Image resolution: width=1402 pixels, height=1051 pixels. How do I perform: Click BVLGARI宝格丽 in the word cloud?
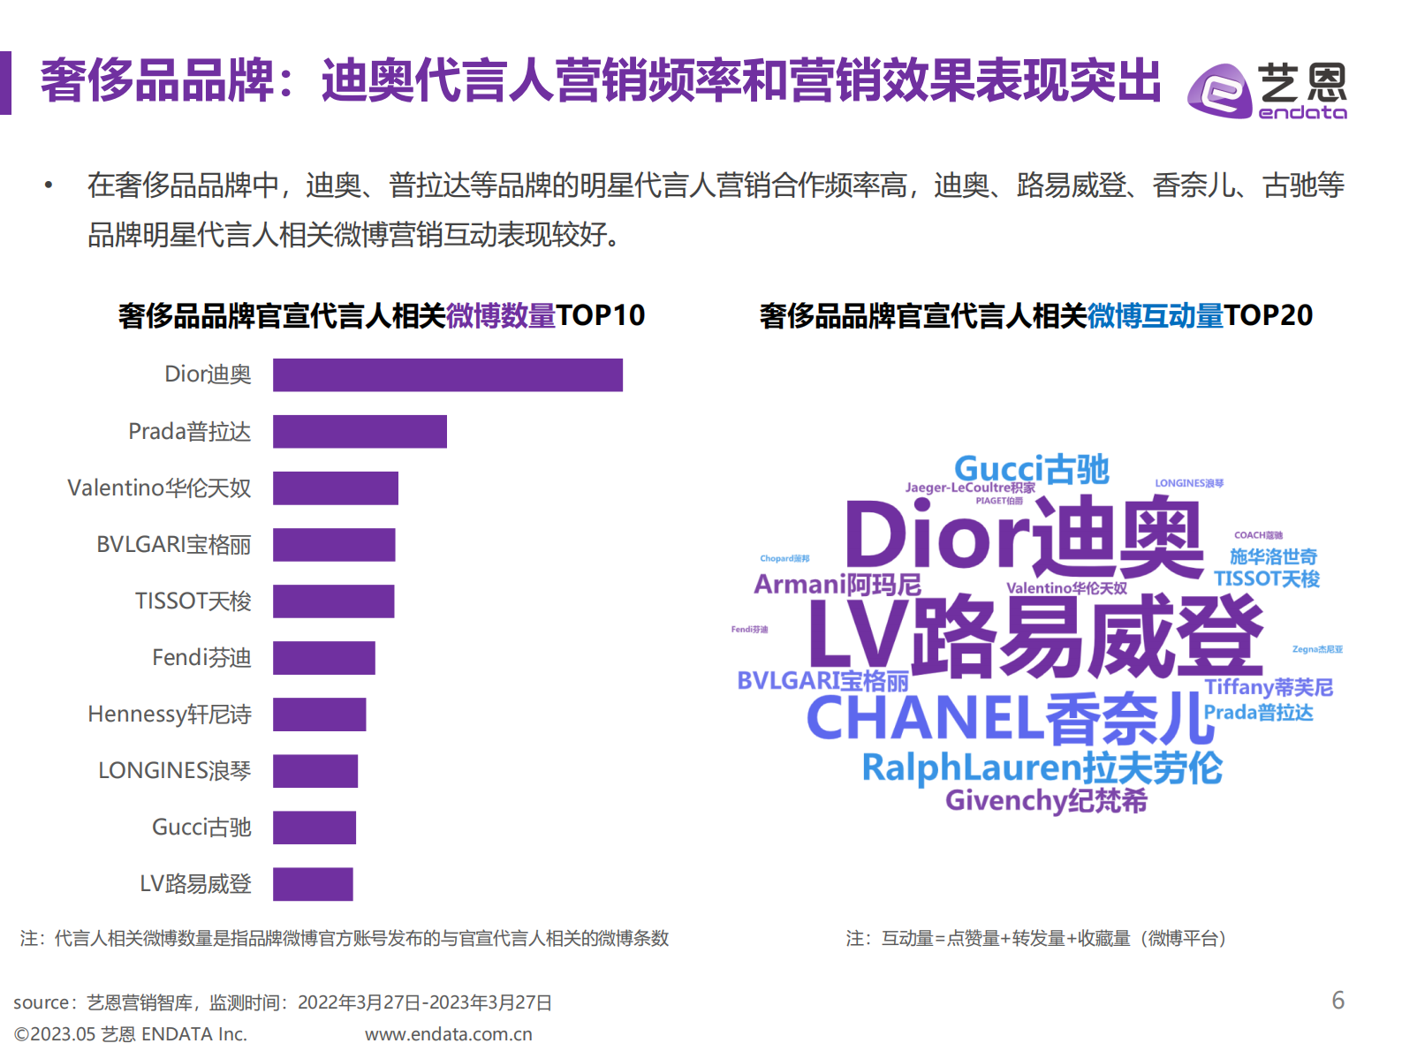(x=822, y=680)
